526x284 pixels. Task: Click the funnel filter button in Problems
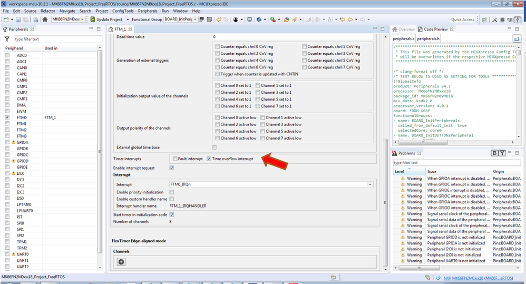[x=502, y=153]
